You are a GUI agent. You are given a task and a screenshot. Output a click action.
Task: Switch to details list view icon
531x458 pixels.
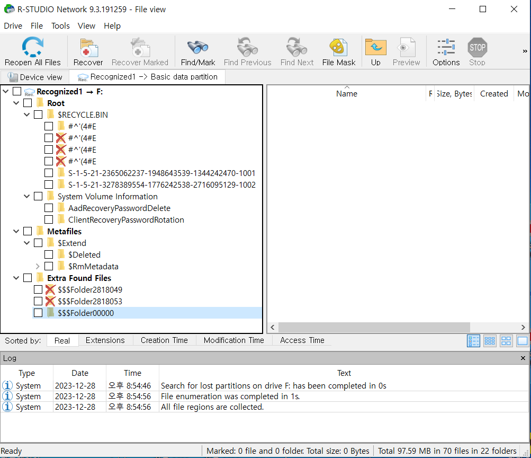coord(473,341)
